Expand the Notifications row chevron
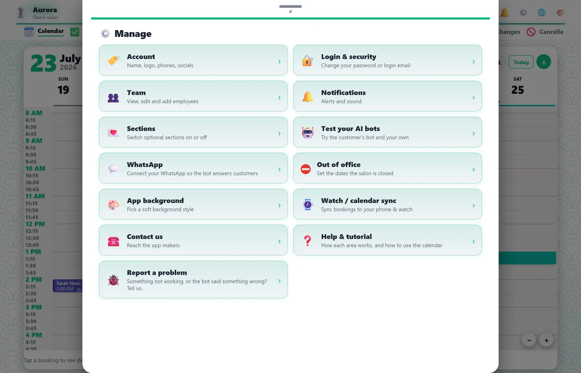581x373 pixels. coord(474,97)
